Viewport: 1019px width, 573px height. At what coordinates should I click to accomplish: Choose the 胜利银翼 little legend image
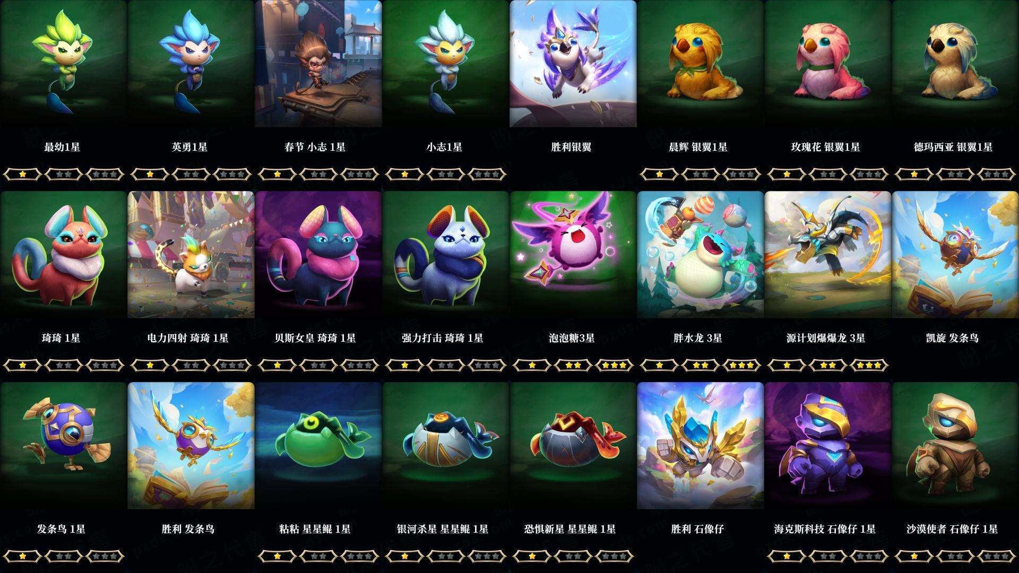(x=573, y=64)
